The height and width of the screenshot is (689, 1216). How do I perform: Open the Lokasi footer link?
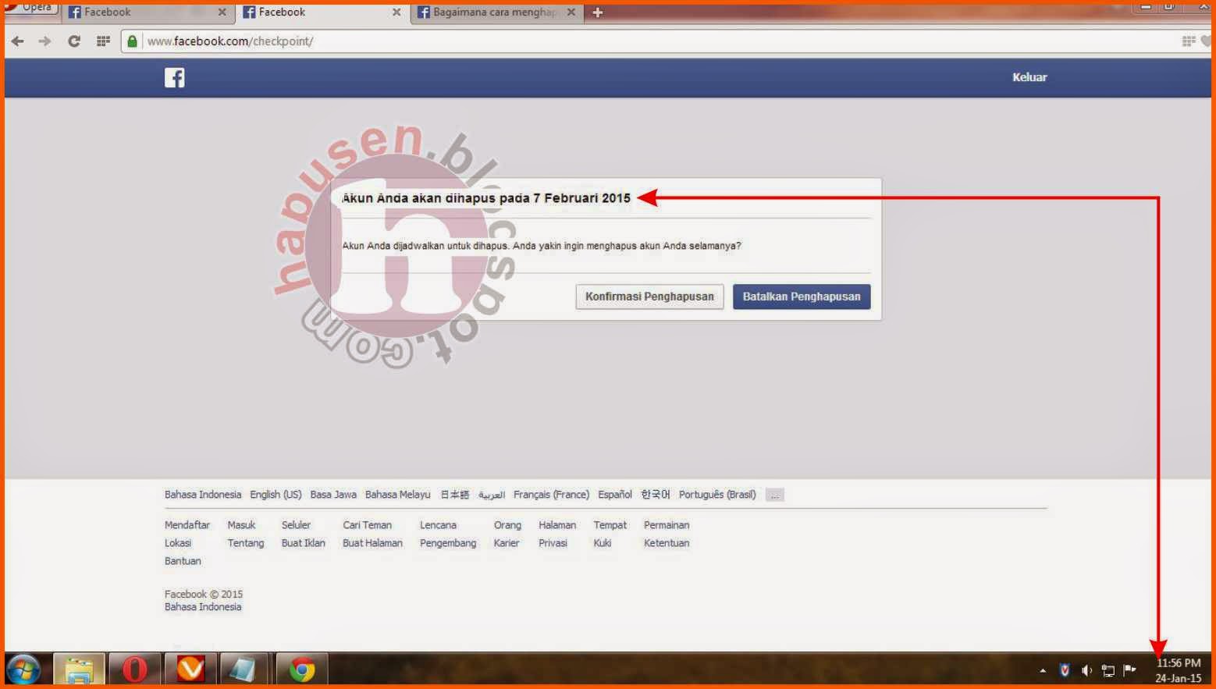178,543
